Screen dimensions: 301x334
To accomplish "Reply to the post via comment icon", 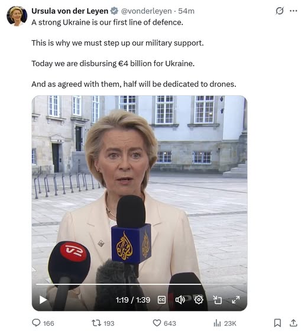I will click(36, 323).
